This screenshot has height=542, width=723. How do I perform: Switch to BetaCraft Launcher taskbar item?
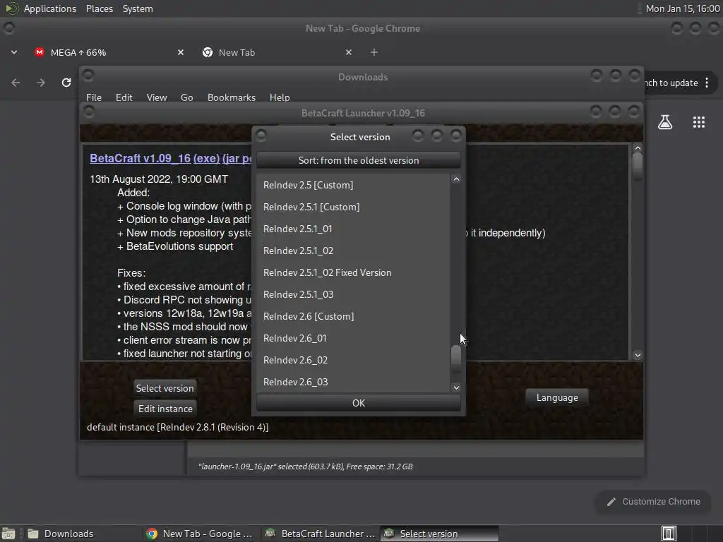pos(321,534)
